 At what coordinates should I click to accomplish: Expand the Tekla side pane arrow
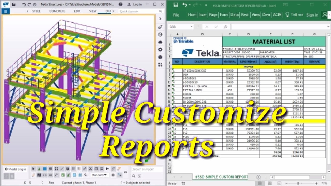pos(160,19)
